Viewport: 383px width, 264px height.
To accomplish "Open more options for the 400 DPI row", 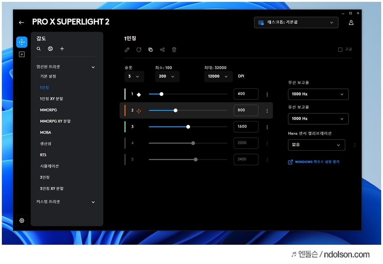I will [267, 94].
